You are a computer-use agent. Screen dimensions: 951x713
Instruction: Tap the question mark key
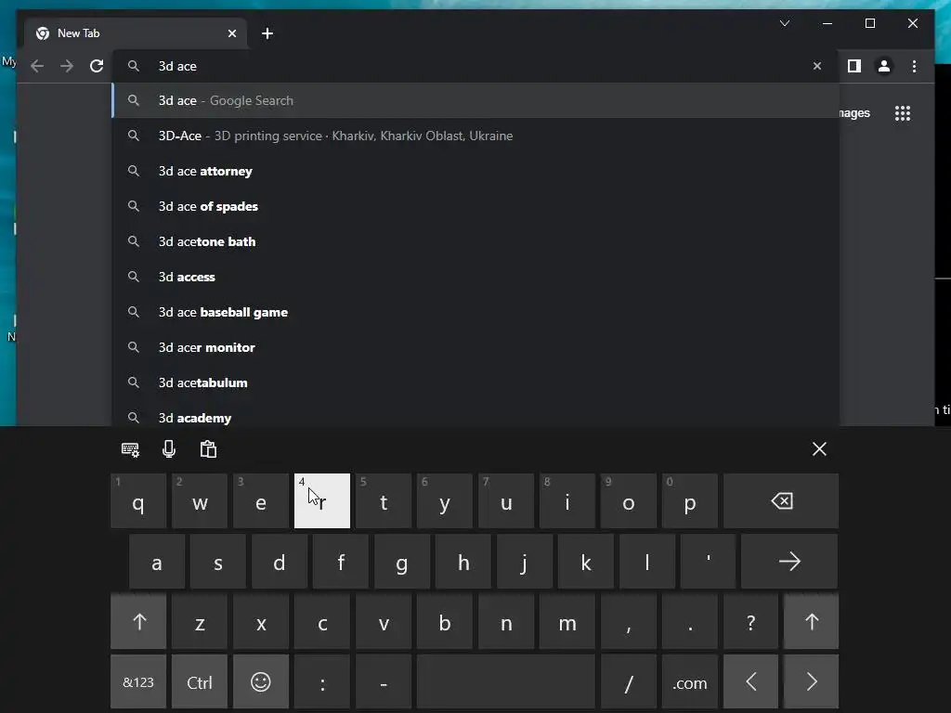[x=750, y=621]
